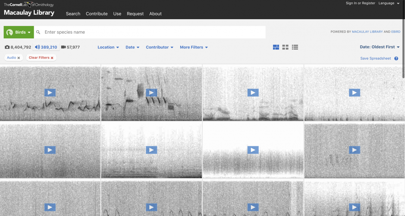Click Sign In or Register link
The width and height of the screenshot is (405, 216).
coord(360,3)
